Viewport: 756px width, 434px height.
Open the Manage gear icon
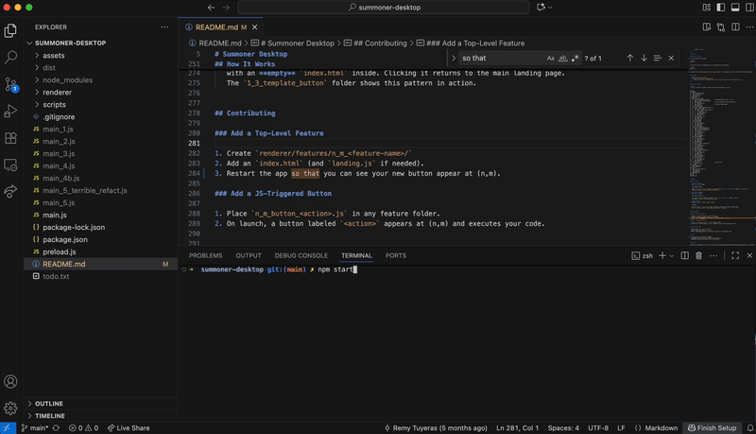11,408
